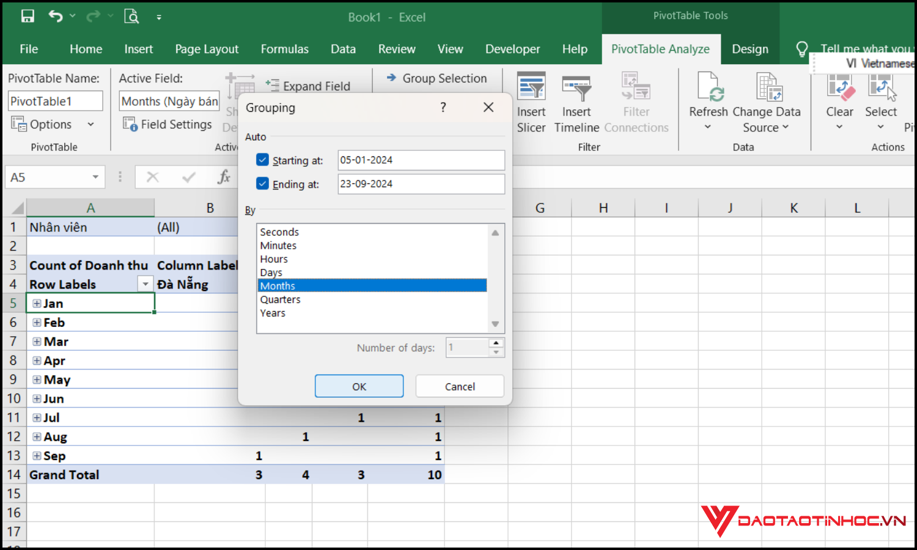Viewport: 917px width, 550px height.
Task: Click OK in the Grouping dialog
Action: pos(359,386)
